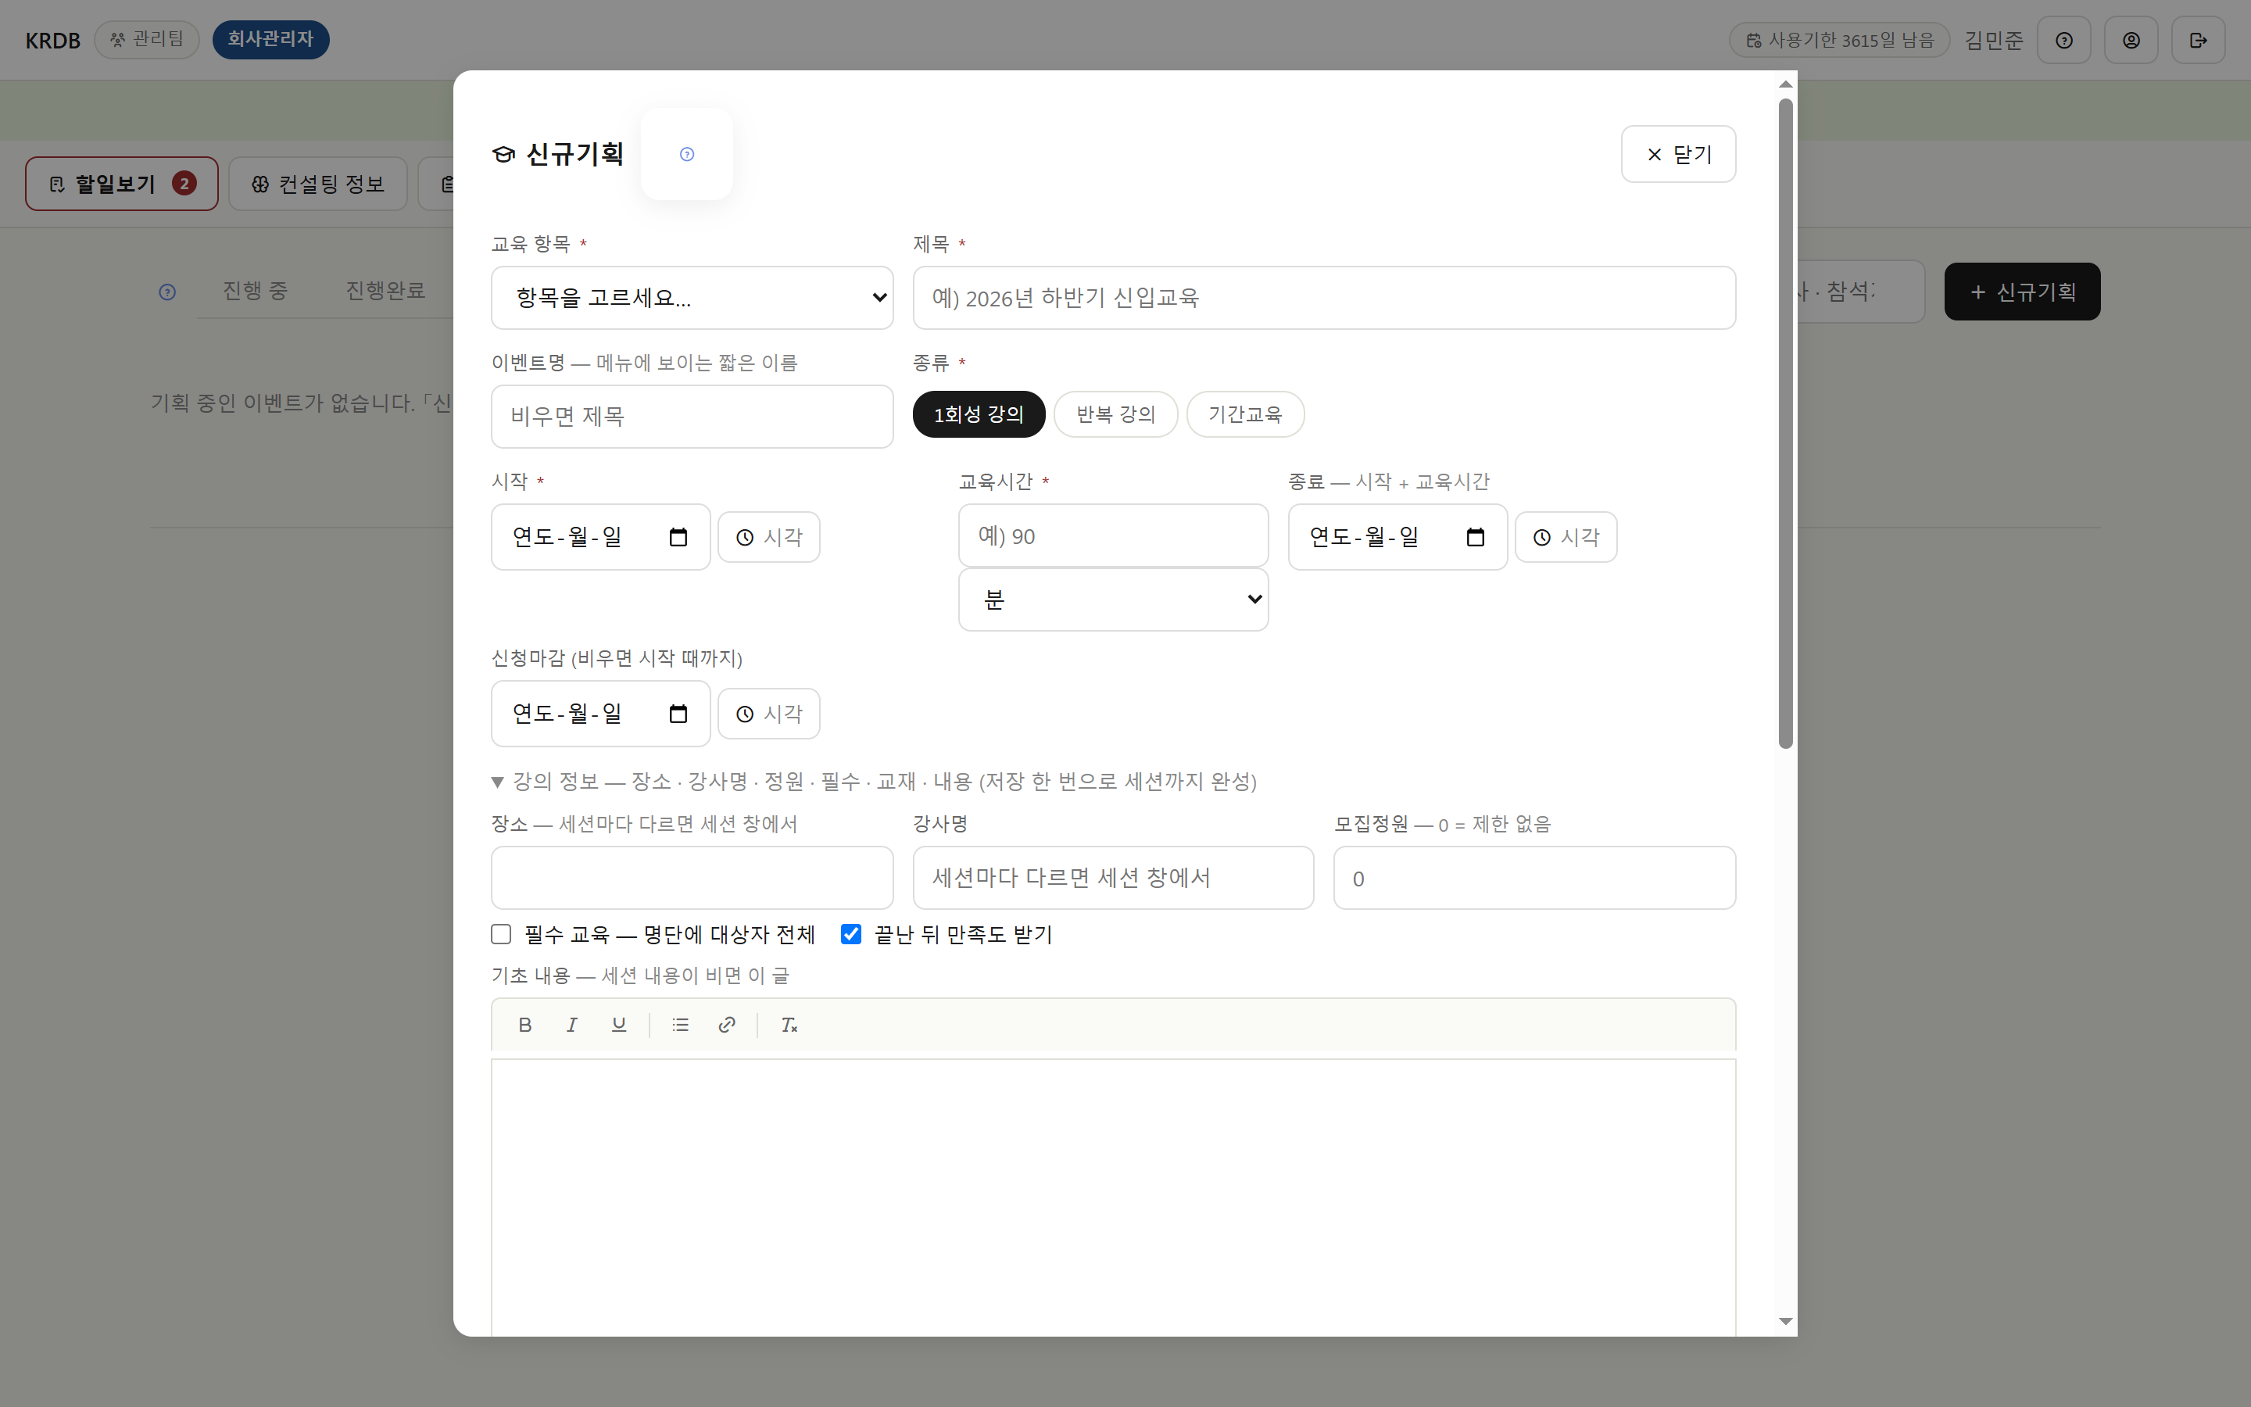Insert a link in the editor
Screen dimensions: 2251x1407
point(728,1025)
